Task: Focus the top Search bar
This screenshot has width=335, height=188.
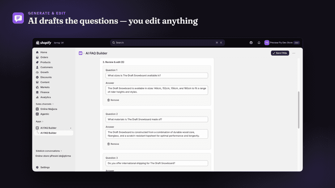Action: tap(167, 43)
